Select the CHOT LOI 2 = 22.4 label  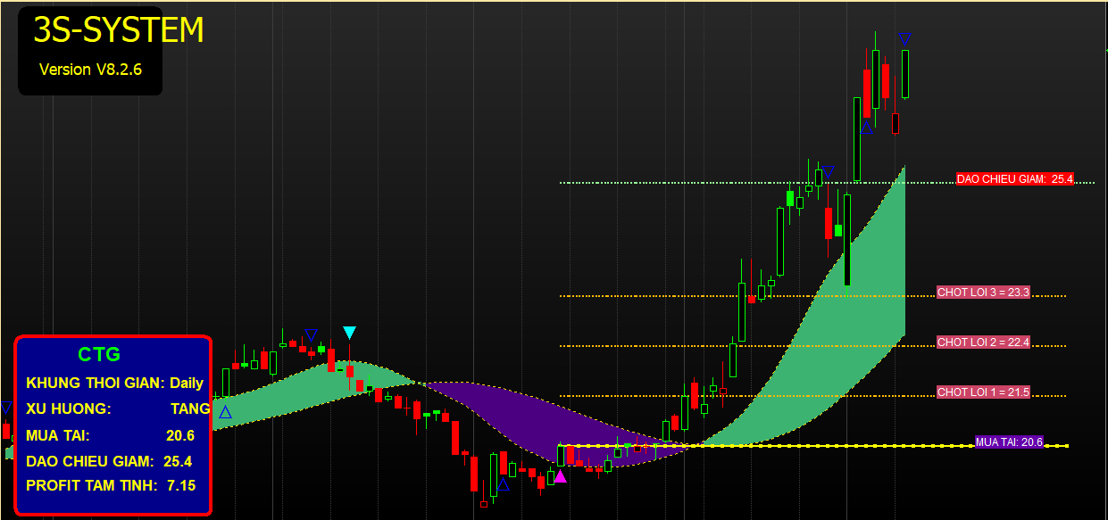[983, 343]
